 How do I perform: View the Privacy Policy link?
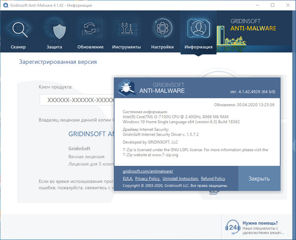(x=148, y=178)
